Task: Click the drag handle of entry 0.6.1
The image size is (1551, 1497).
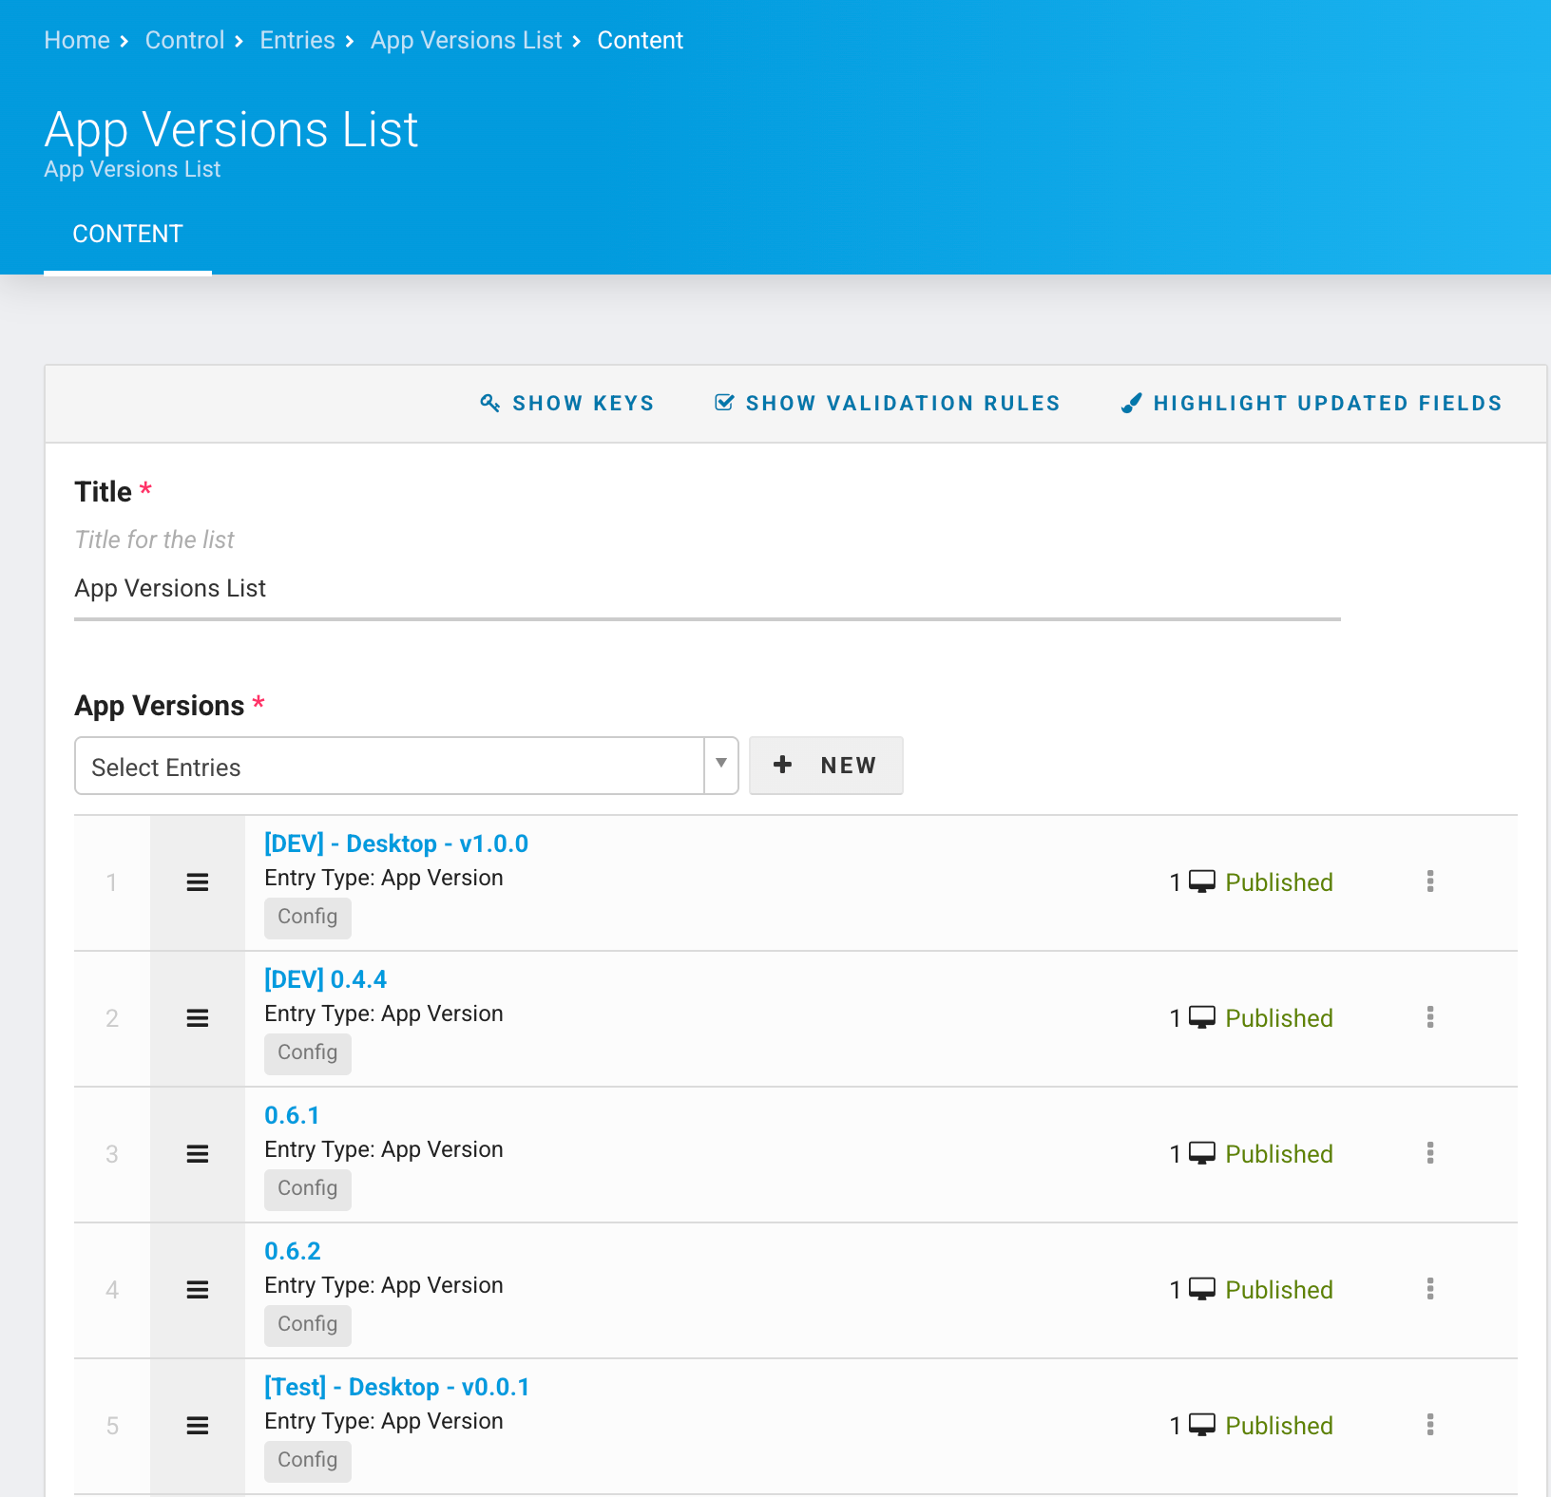Action: coord(197,1154)
